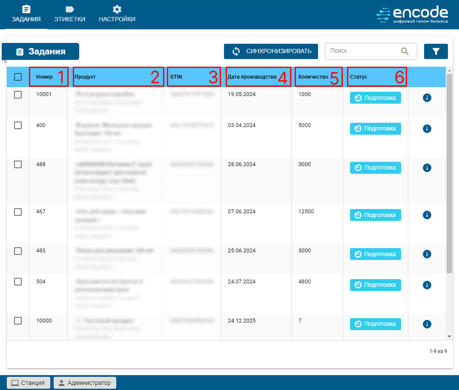Open the filter funnel button
The width and height of the screenshot is (459, 390).
click(436, 51)
